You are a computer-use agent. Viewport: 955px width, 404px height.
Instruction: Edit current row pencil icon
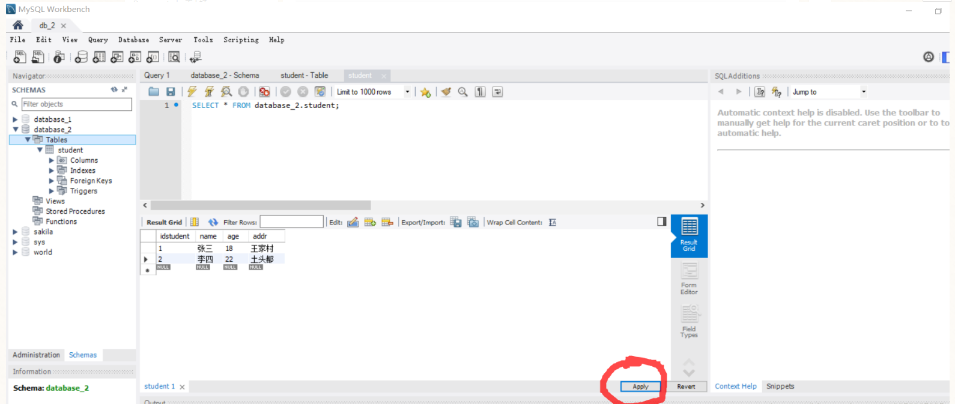353,222
